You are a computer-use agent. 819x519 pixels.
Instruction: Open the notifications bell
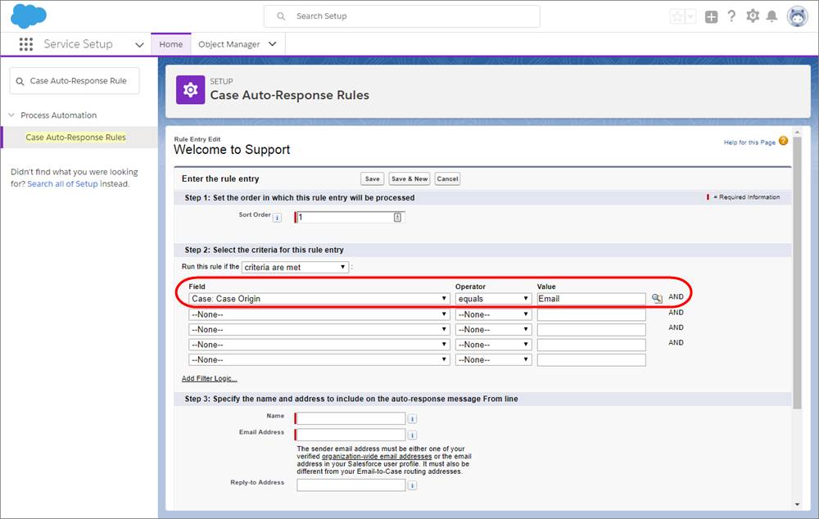point(772,16)
